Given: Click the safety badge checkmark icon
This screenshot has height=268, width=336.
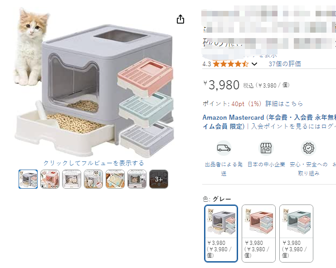Looking at the screenshot, I should pyautogui.click(x=308, y=148).
